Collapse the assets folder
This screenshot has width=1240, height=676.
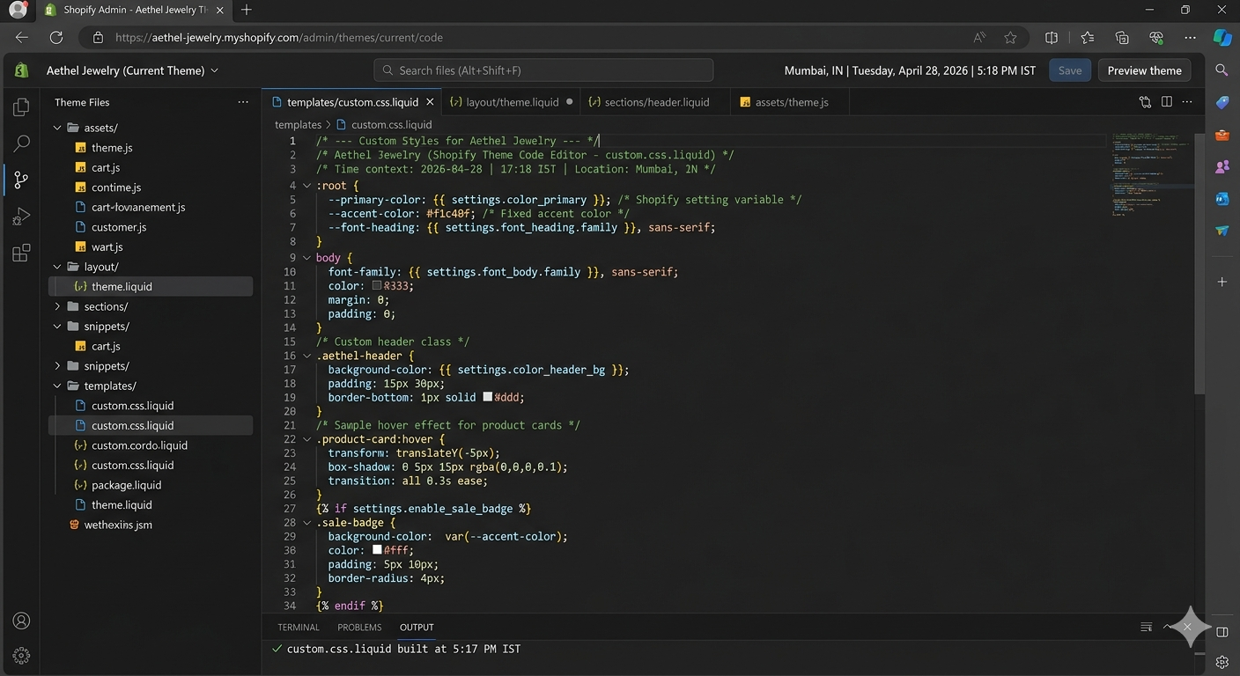pos(57,128)
